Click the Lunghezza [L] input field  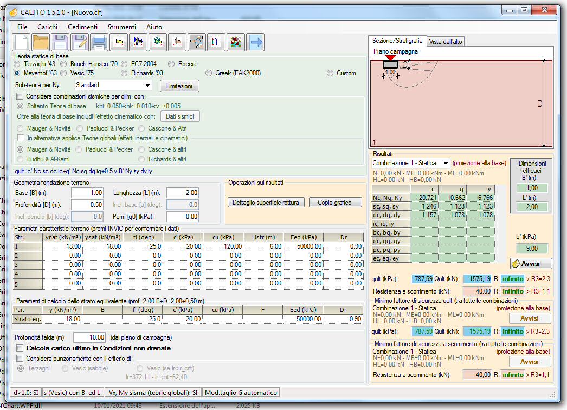(x=183, y=193)
